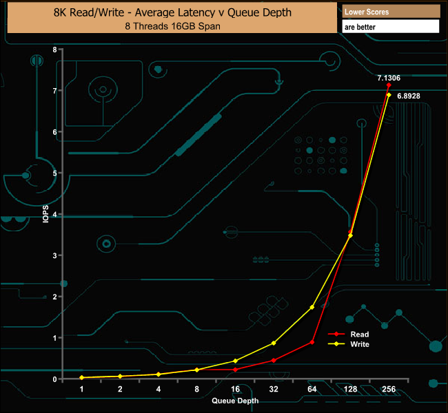Click the yellow Write data point at queue depth 128
Image resolution: width=448 pixels, height=413 pixels.
350,235
